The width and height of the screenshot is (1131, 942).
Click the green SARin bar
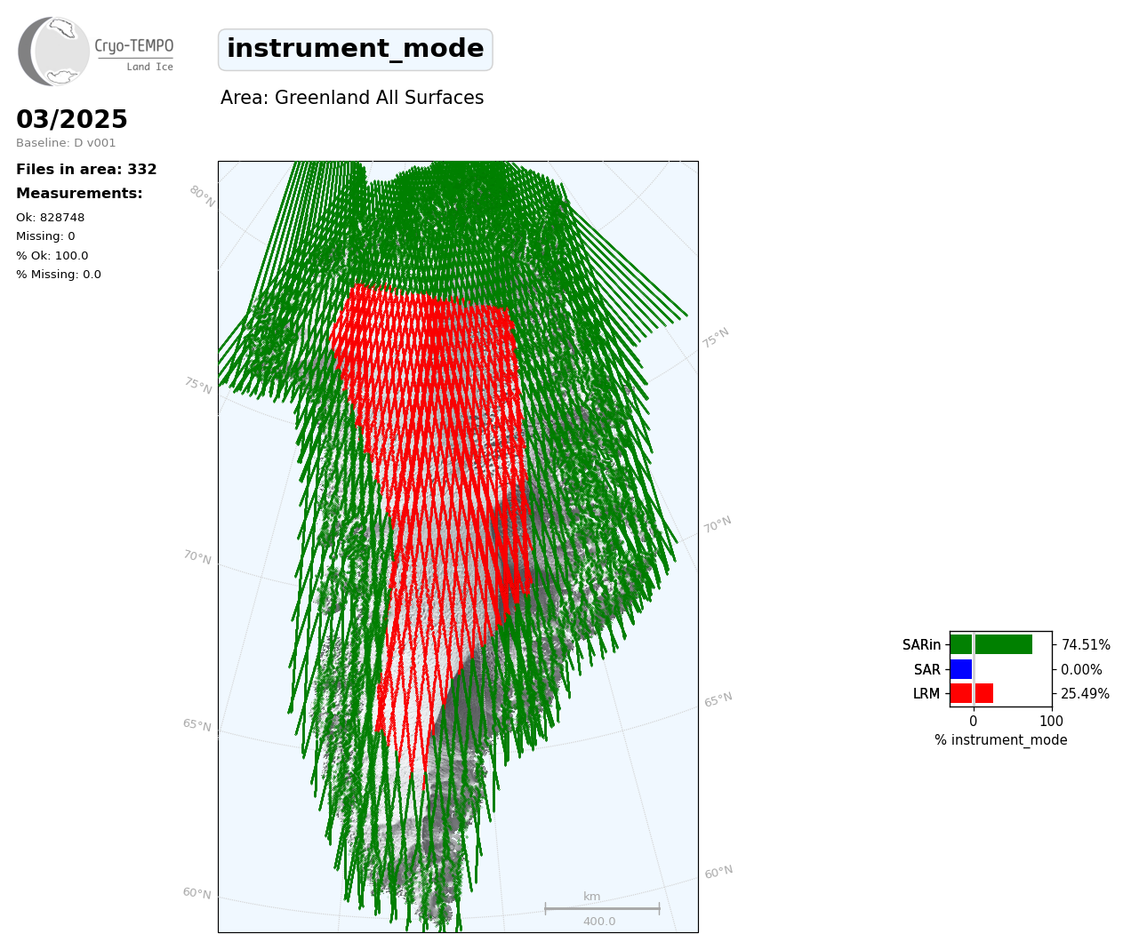(x=991, y=644)
